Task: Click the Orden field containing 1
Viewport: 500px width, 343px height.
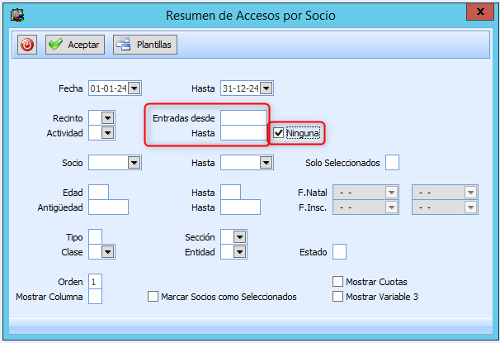Action: pyautogui.click(x=95, y=282)
